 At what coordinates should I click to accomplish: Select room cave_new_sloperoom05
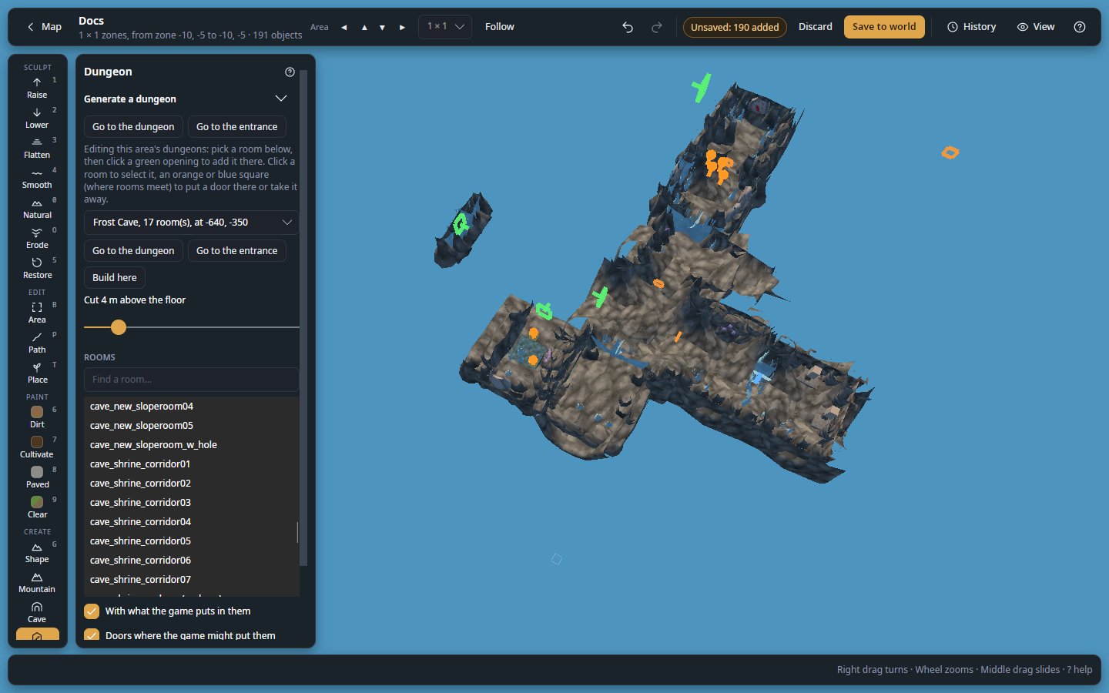[189, 426]
